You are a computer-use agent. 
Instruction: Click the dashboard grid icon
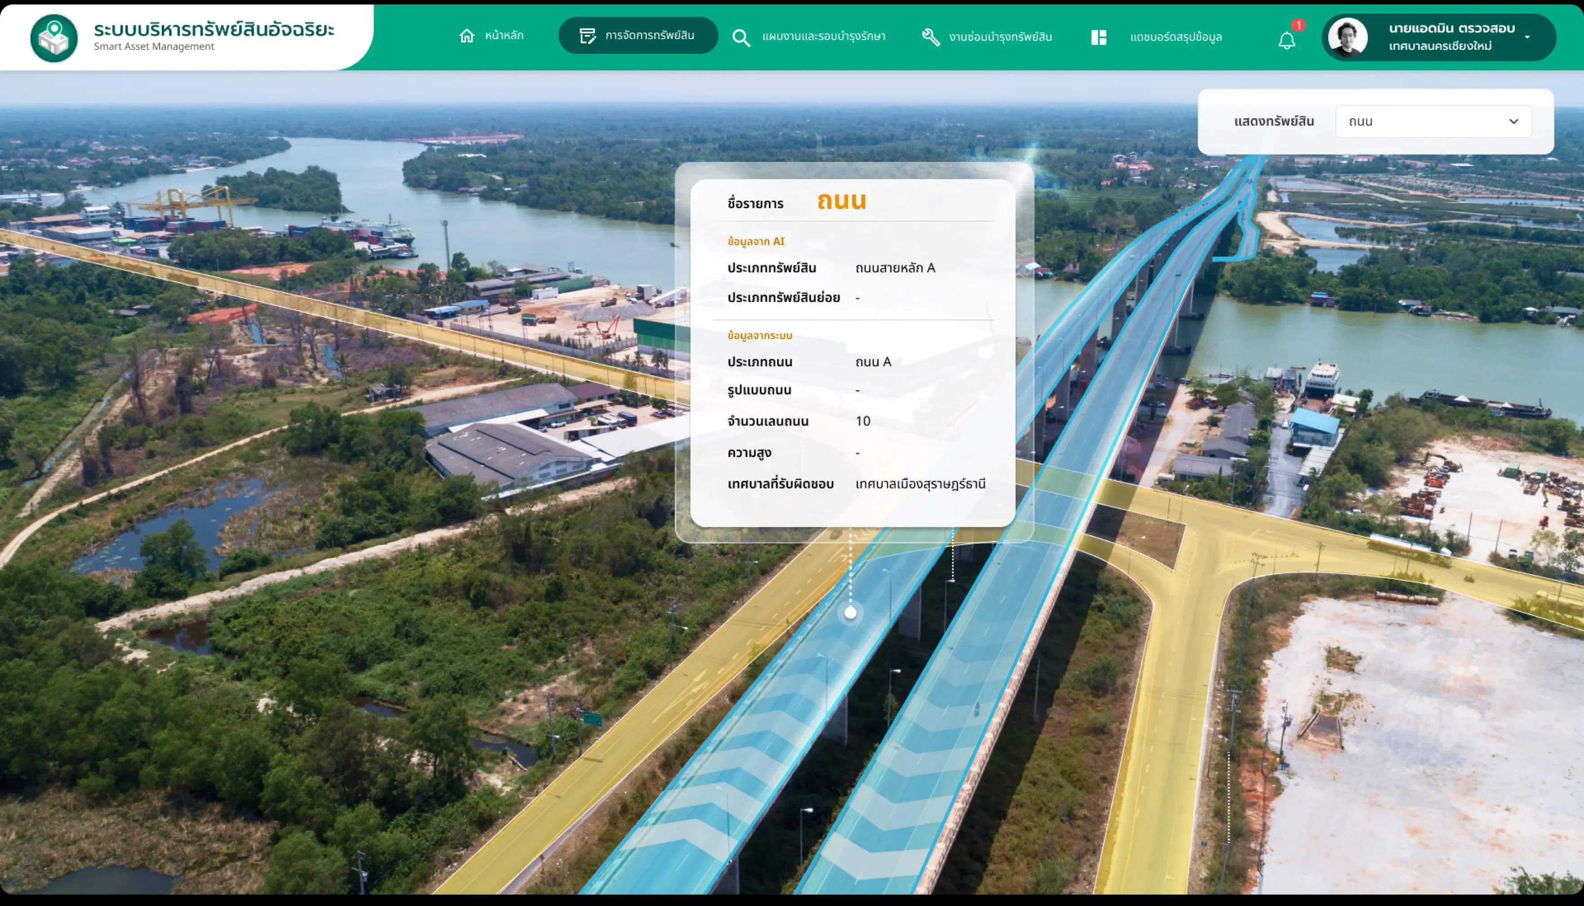tap(1099, 37)
